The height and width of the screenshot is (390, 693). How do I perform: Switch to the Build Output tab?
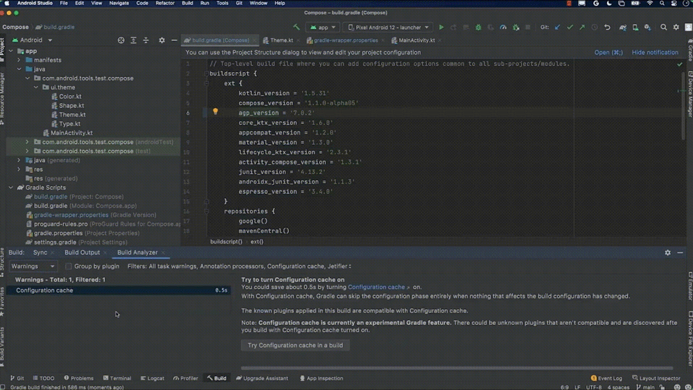82,253
